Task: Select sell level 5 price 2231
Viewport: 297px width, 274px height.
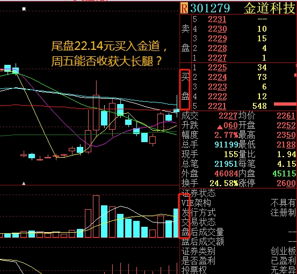Action: (217, 19)
